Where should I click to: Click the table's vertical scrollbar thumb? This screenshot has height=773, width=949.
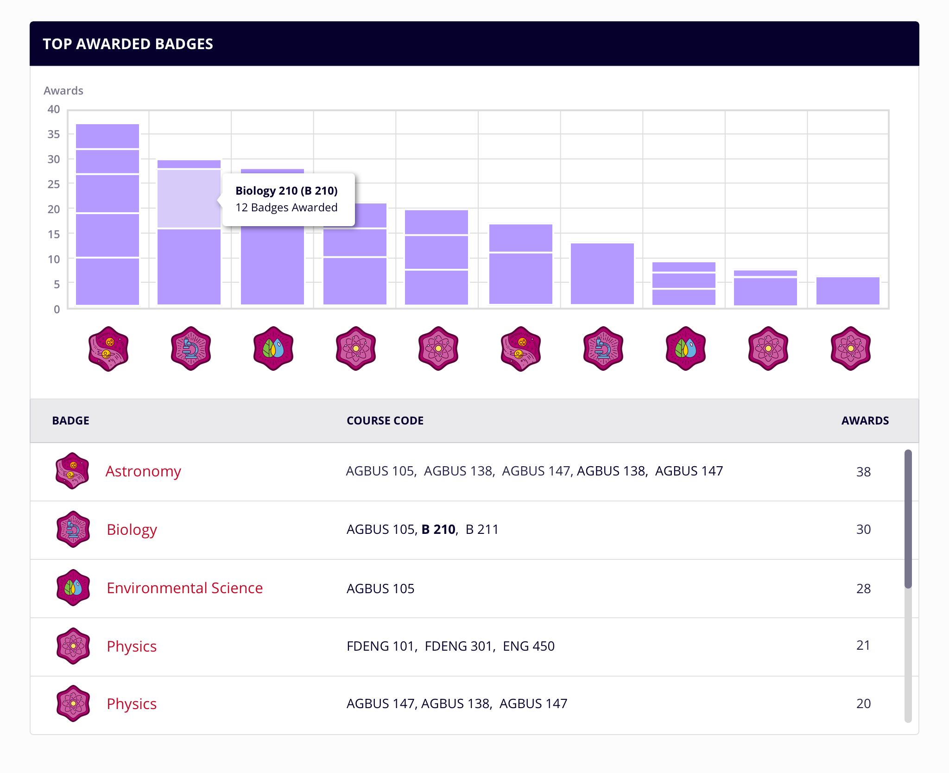click(908, 519)
